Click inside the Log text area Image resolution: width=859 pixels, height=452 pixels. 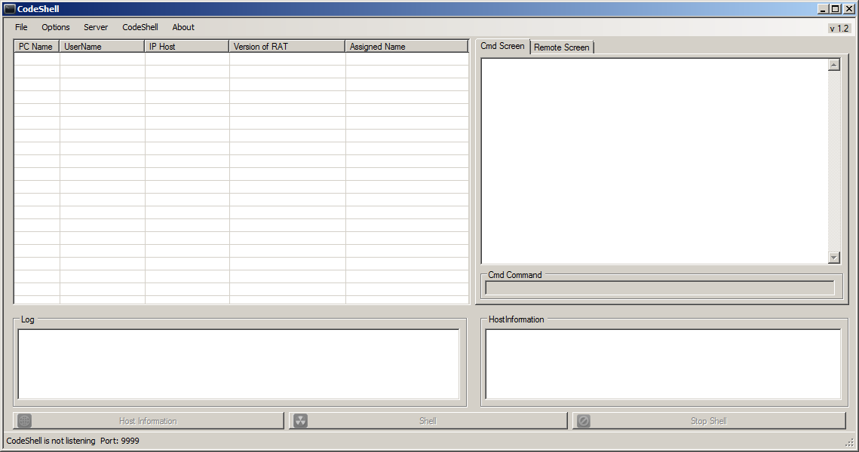(238, 364)
